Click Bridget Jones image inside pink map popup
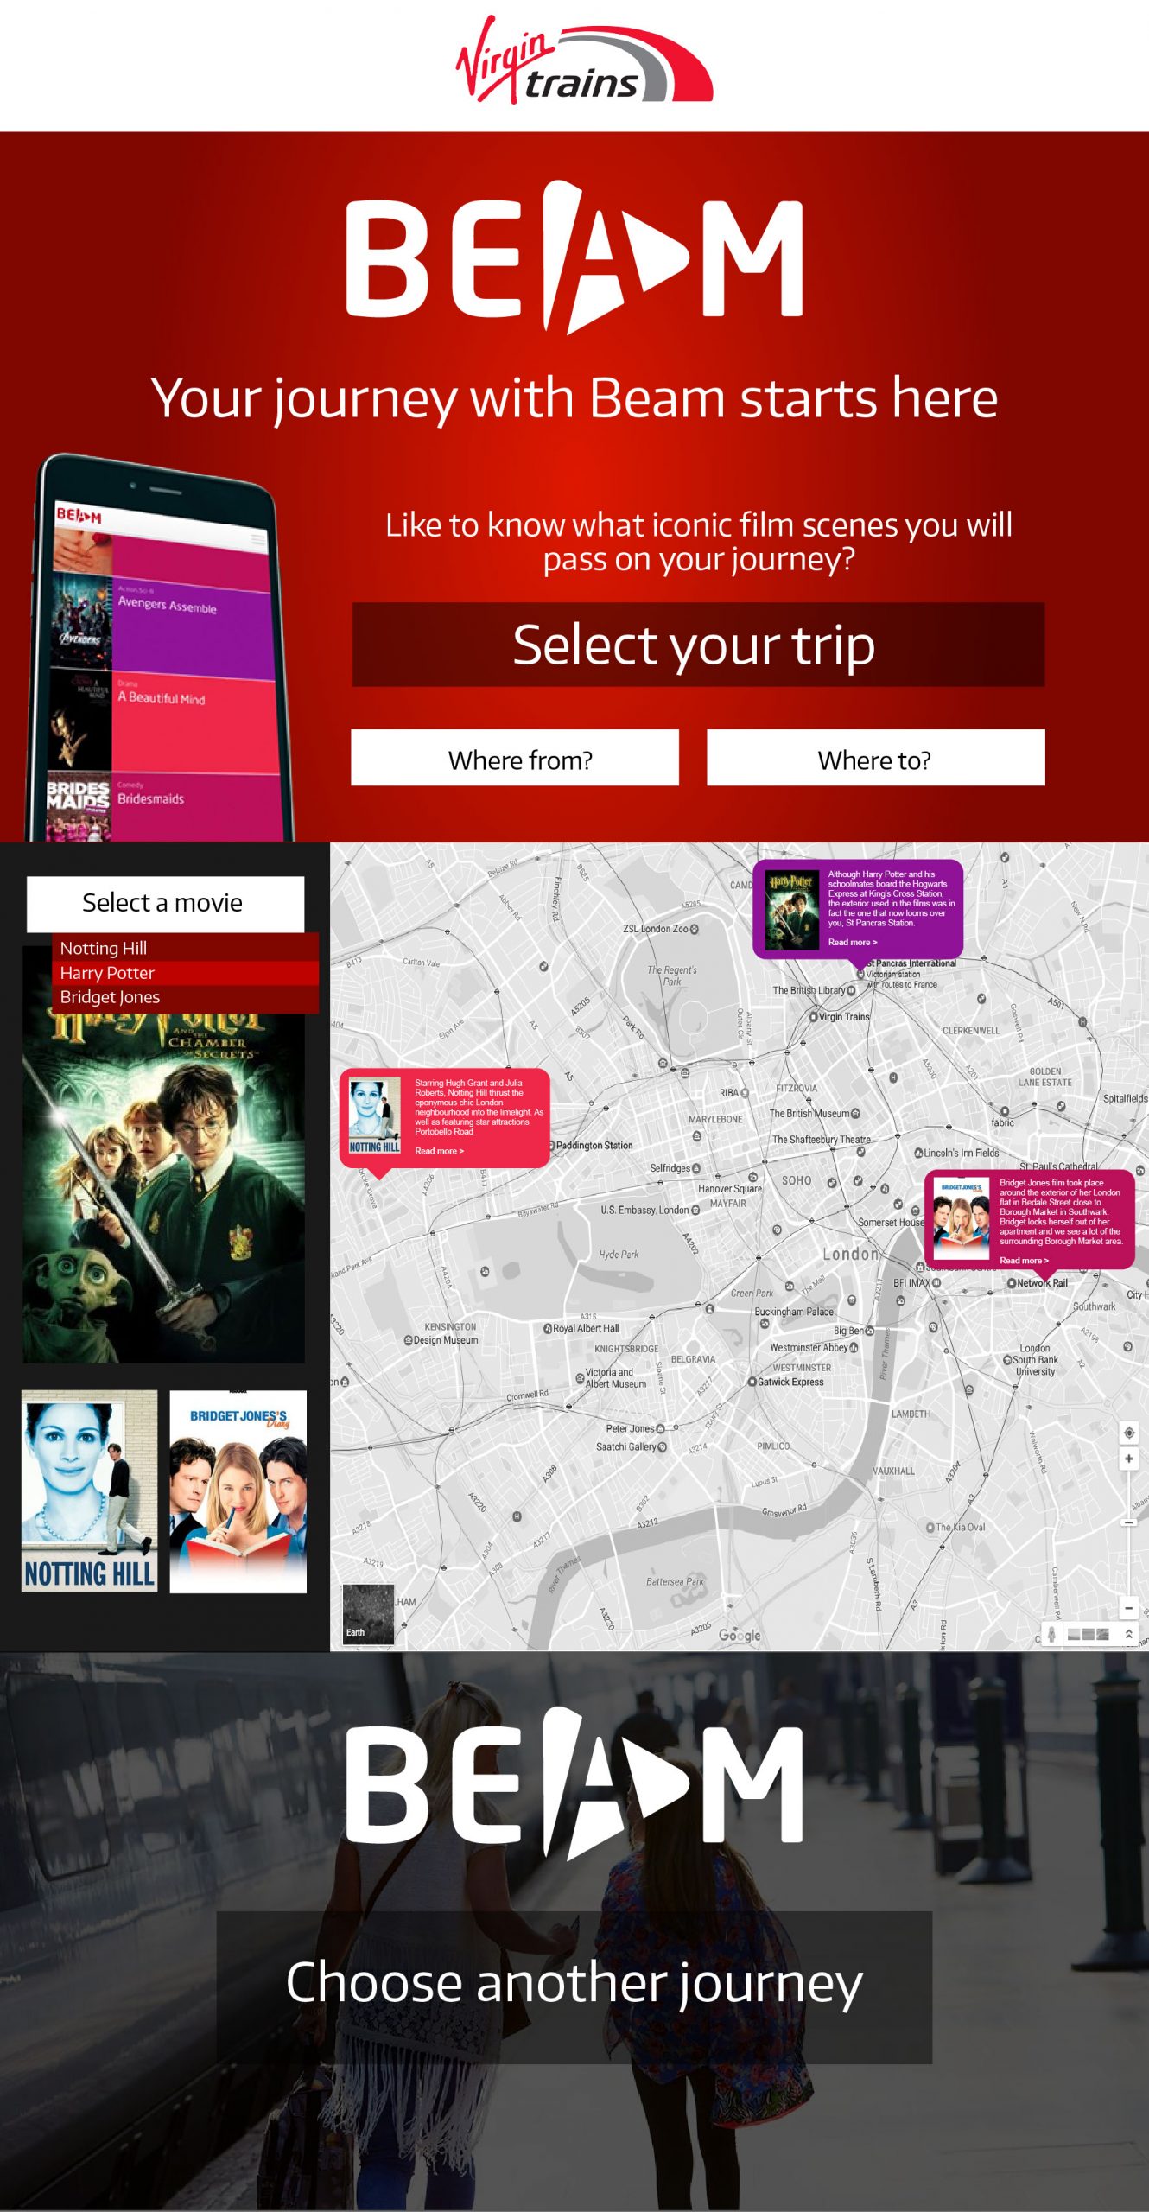Image resolution: width=1149 pixels, height=2212 pixels. pyautogui.click(x=962, y=1218)
